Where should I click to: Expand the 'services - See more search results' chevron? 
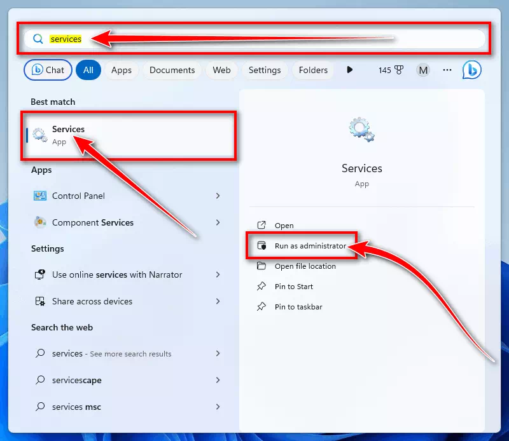coord(218,353)
